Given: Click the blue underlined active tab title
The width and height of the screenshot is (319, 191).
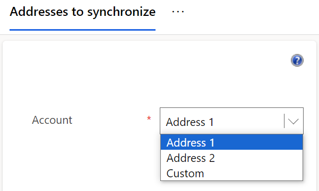Looking at the screenshot, I should click(83, 12).
